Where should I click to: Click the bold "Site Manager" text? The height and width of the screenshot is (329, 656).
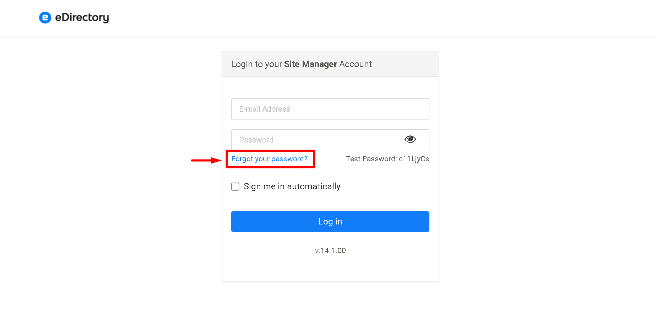(x=310, y=64)
